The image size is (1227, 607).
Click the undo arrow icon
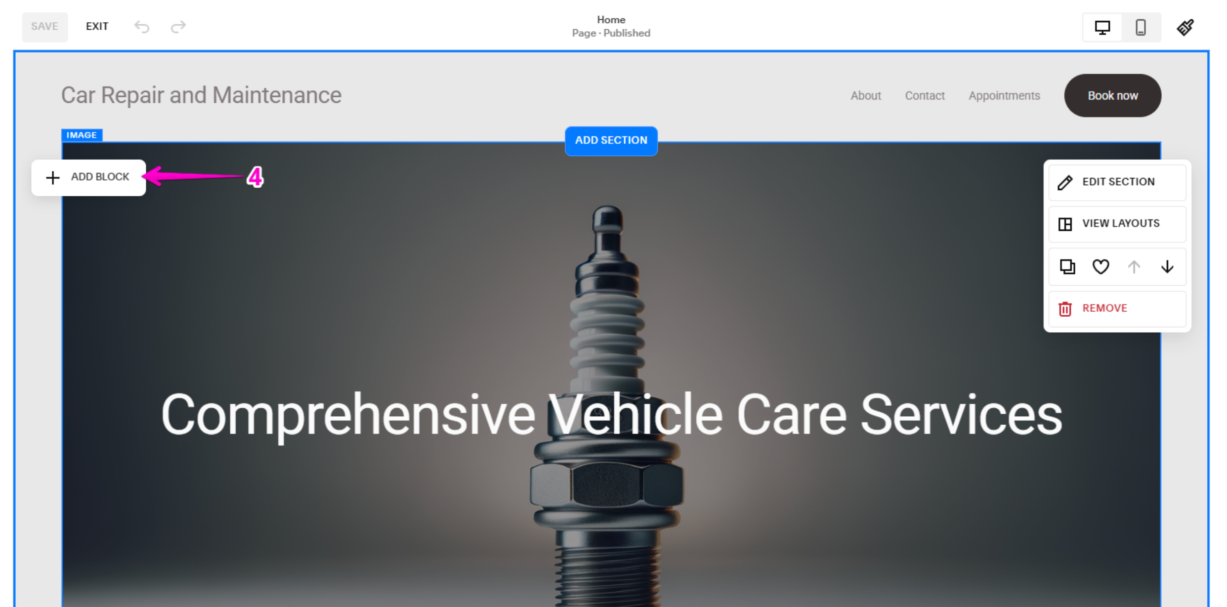tap(142, 27)
